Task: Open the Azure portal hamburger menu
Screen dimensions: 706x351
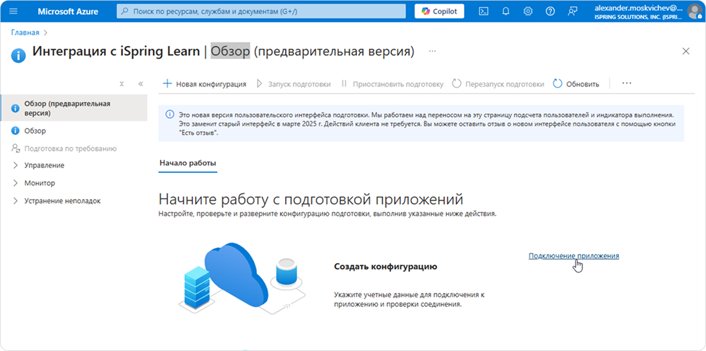Action: [x=14, y=11]
